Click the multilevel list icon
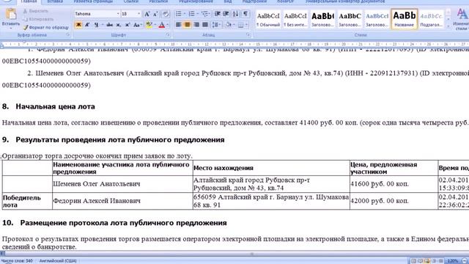The image size is (469, 264). point(205,14)
